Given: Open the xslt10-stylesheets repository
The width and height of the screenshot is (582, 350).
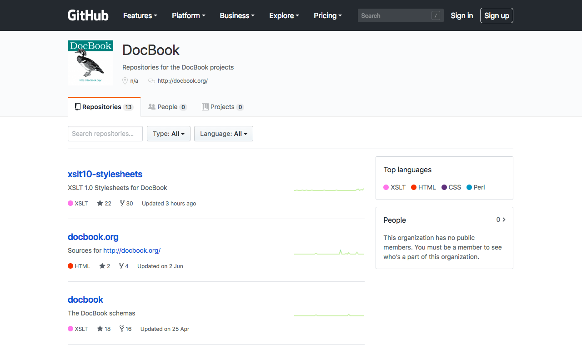Looking at the screenshot, I should (105, 174).
